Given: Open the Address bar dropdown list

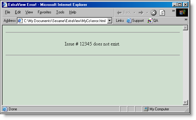Looking at the screenshot, I should [x=110, y=21].
